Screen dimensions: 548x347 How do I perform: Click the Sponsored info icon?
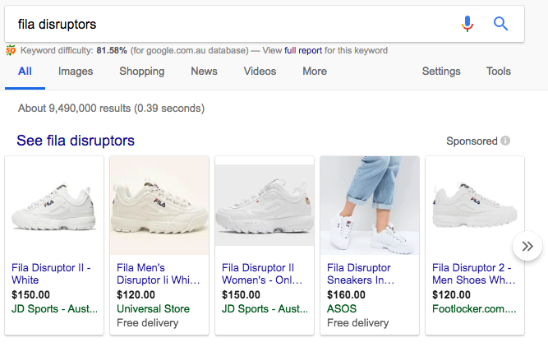pos(505,141)
